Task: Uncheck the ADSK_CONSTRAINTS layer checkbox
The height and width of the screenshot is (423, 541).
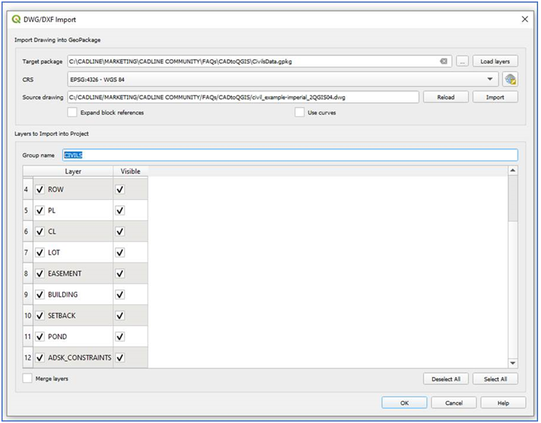Action: pos(40,357)
